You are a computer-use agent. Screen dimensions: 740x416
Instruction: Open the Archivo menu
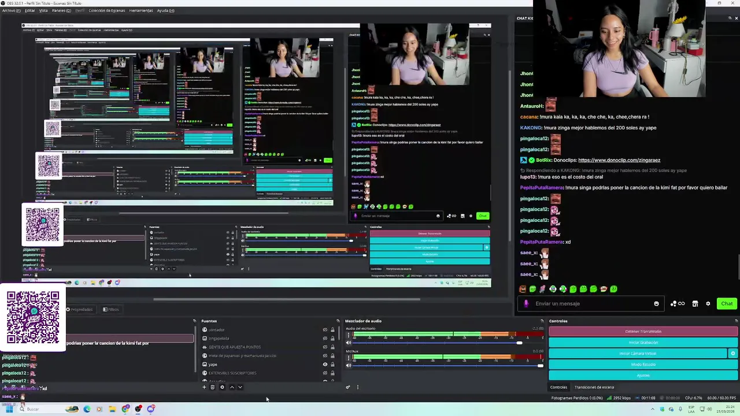[x=11, y=10]
